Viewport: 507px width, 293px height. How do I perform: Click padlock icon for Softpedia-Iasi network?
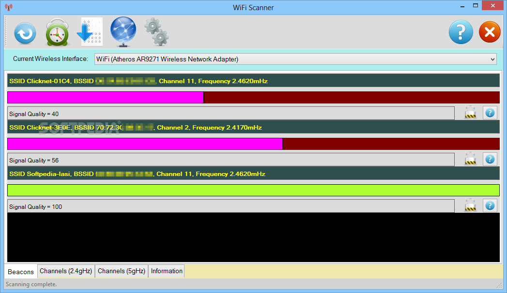coord(471,205)
